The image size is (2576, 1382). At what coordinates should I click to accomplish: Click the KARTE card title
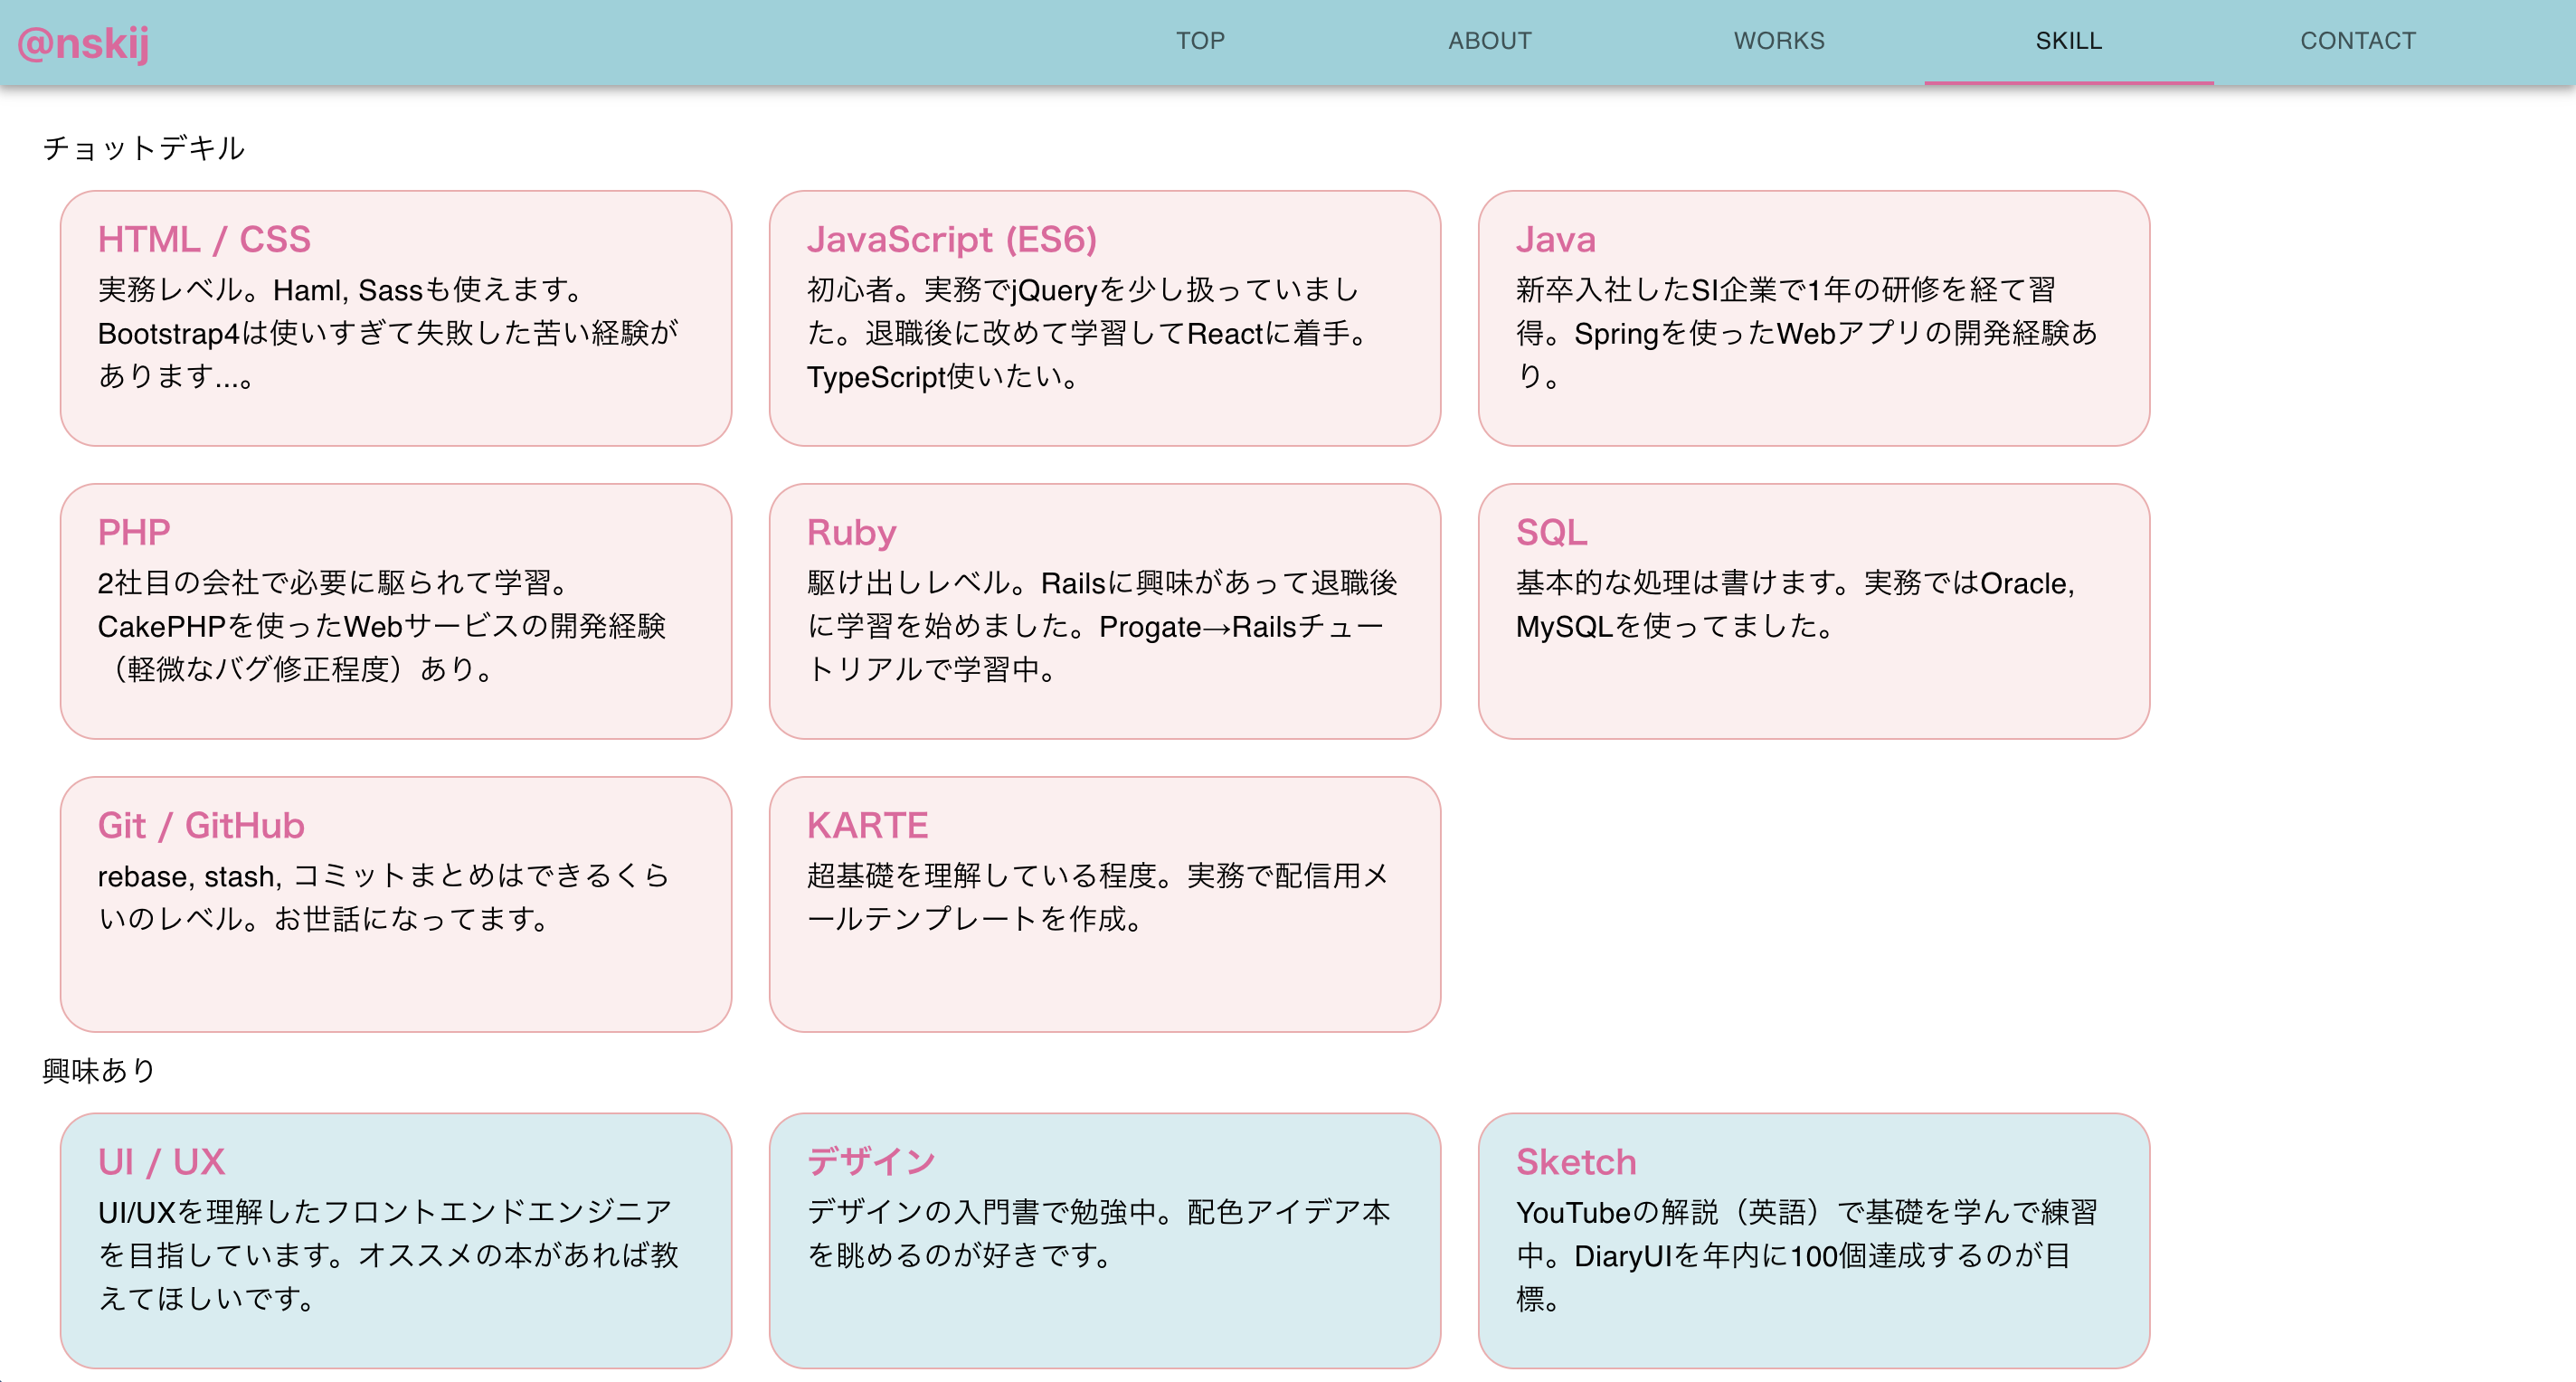tap(867, 825)
